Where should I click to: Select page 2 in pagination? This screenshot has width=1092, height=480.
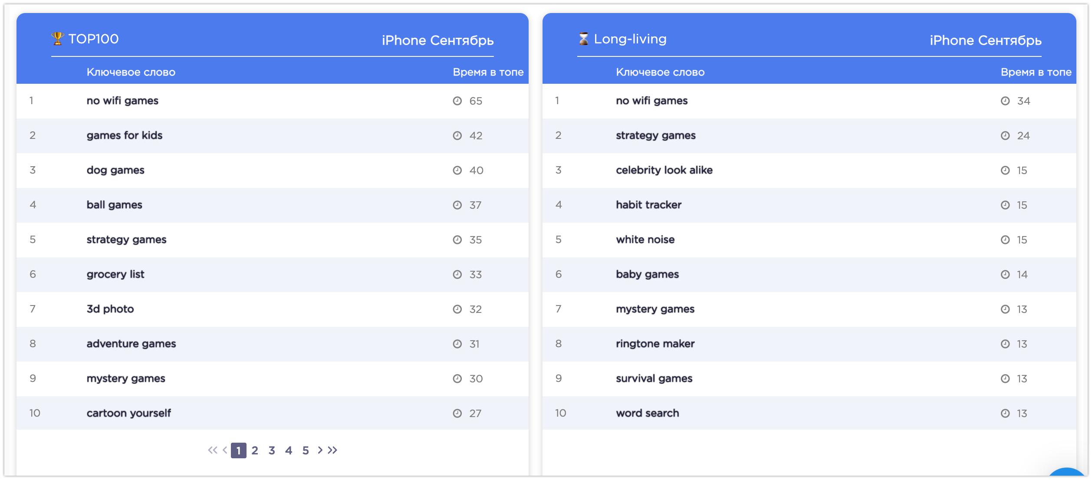tap(255, 450)
